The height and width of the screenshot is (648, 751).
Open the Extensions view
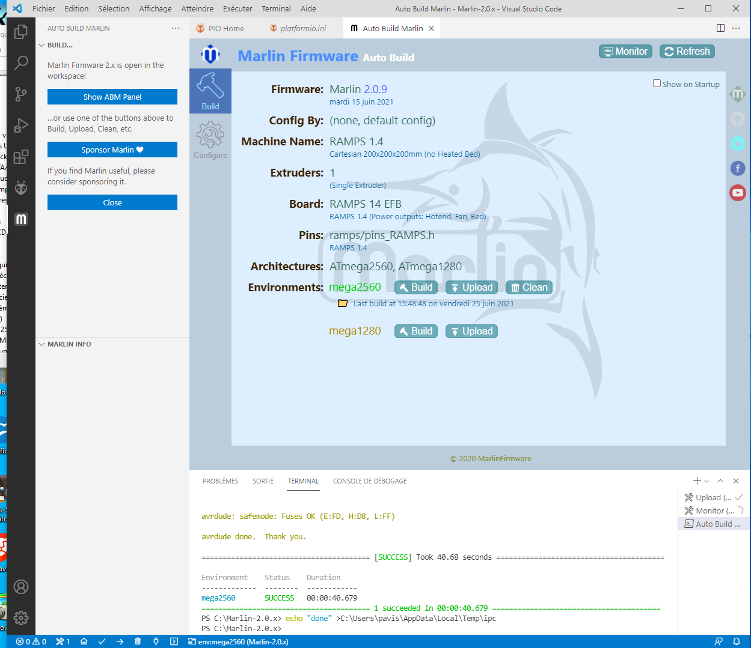pyautogui.click(x=21, y=157)
